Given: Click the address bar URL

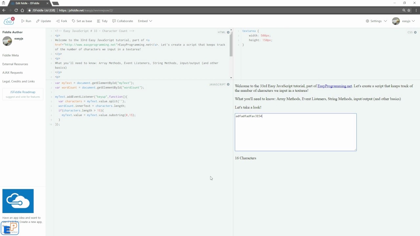Looking at the screenshot, I should tap(86, 10).
